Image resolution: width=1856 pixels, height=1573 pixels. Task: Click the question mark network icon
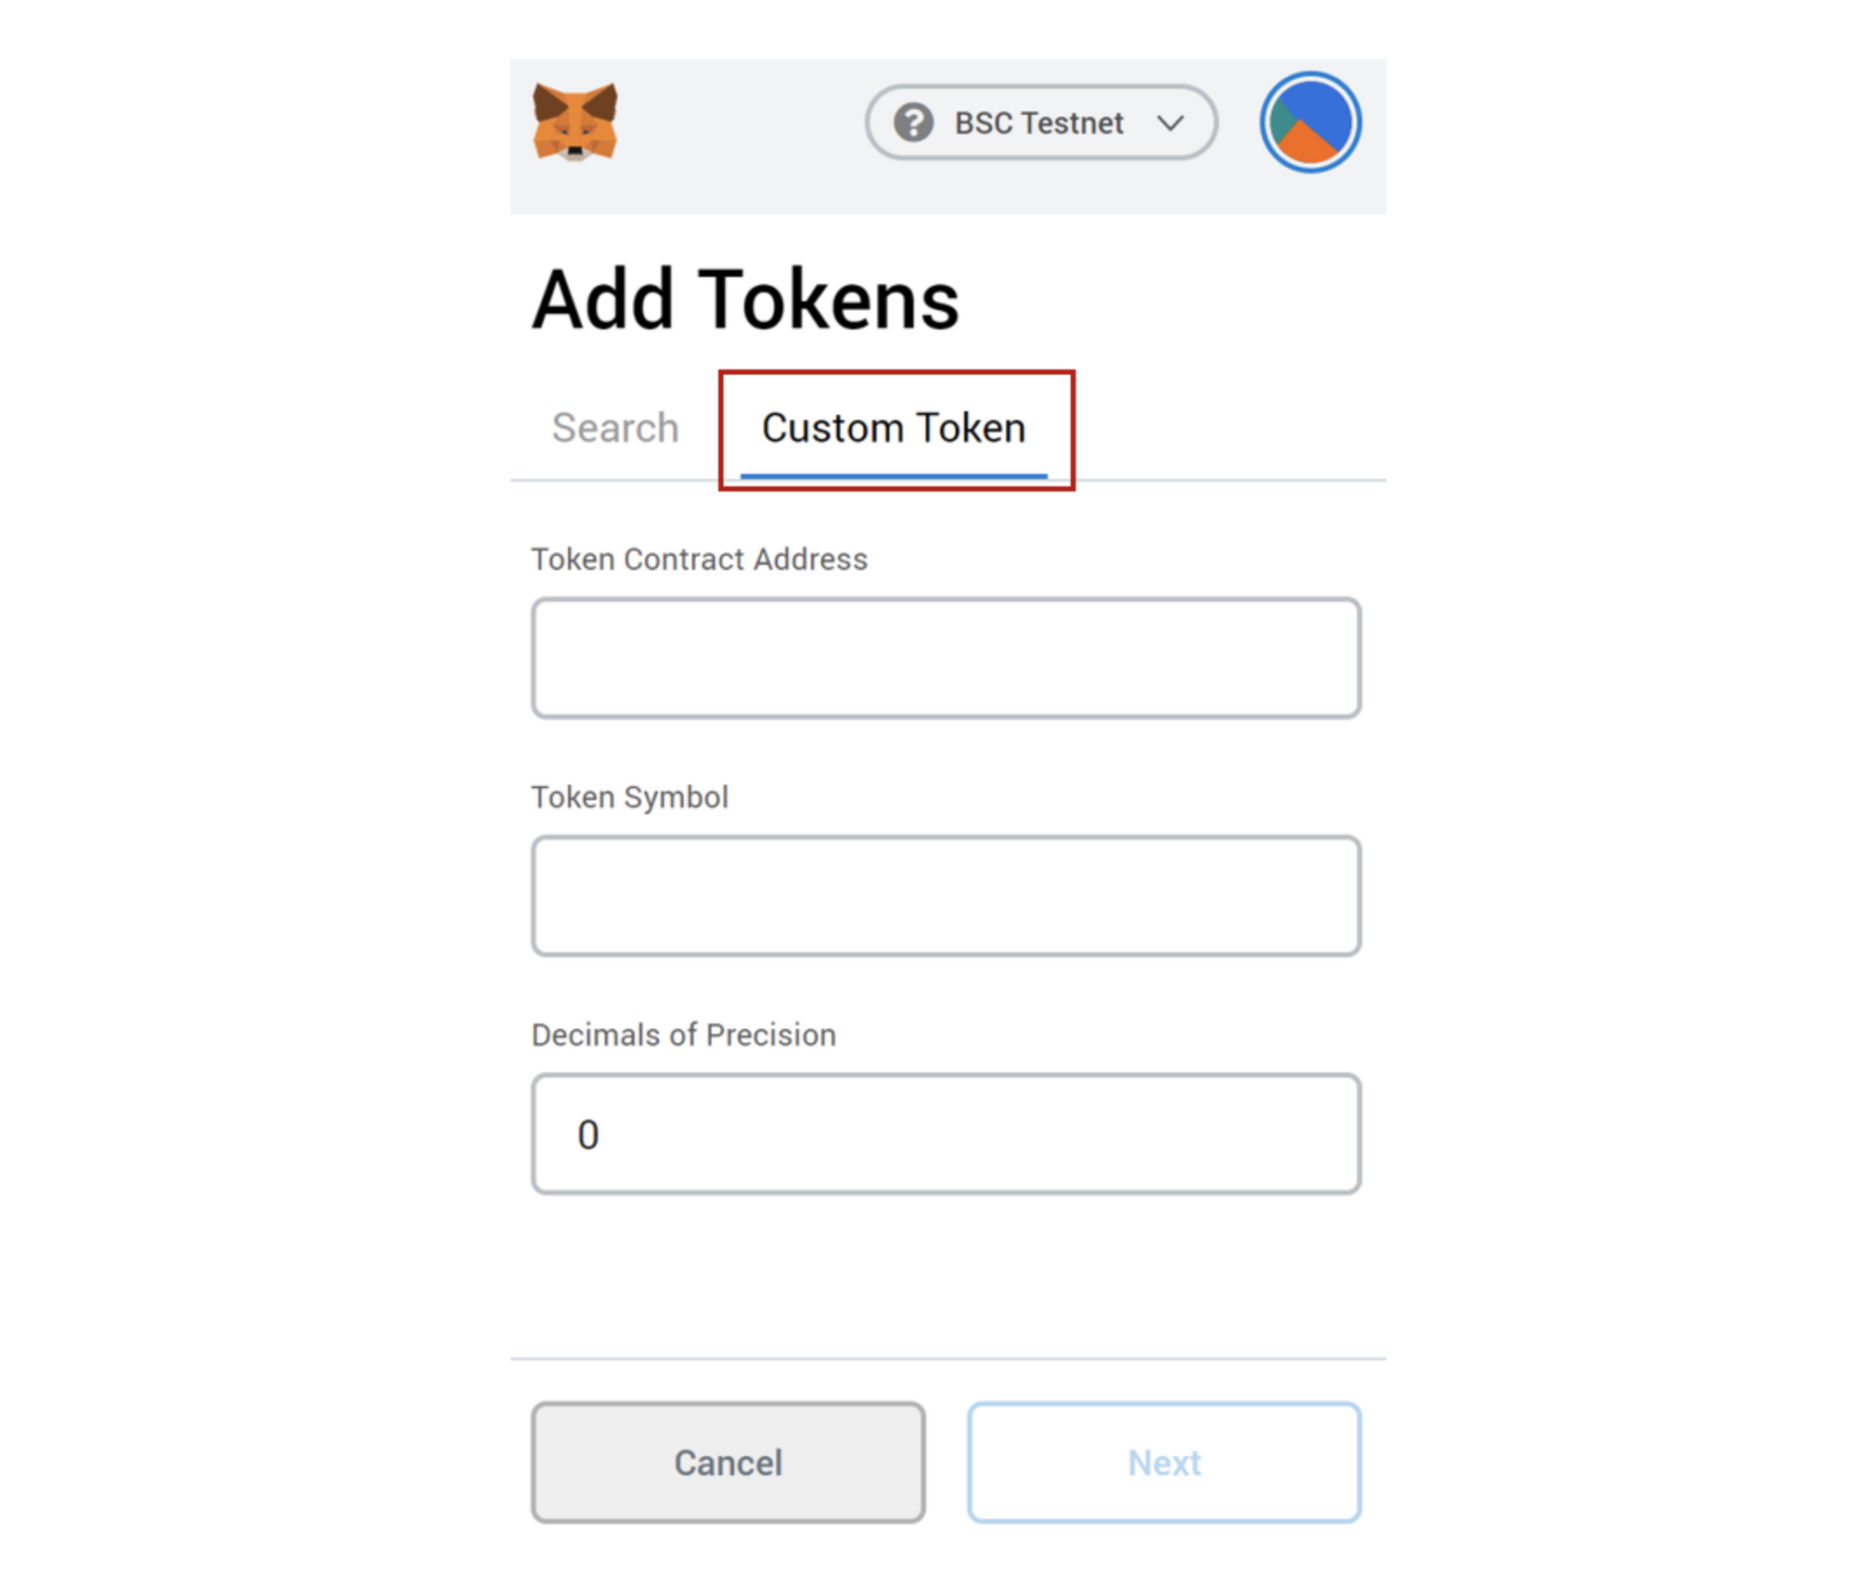pos(913,122)
